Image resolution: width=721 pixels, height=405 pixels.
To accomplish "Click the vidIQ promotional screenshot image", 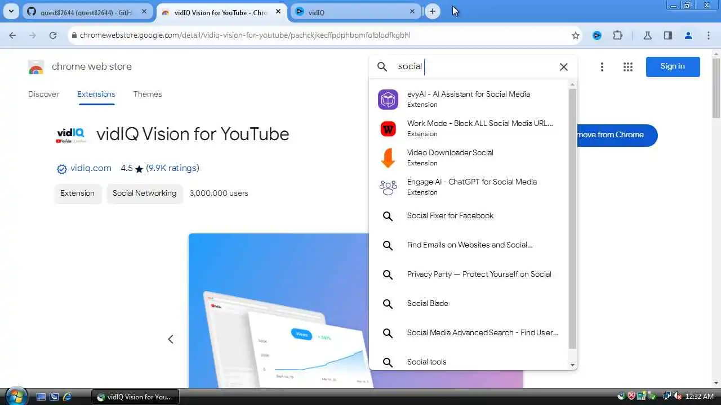I will [278, 310].
